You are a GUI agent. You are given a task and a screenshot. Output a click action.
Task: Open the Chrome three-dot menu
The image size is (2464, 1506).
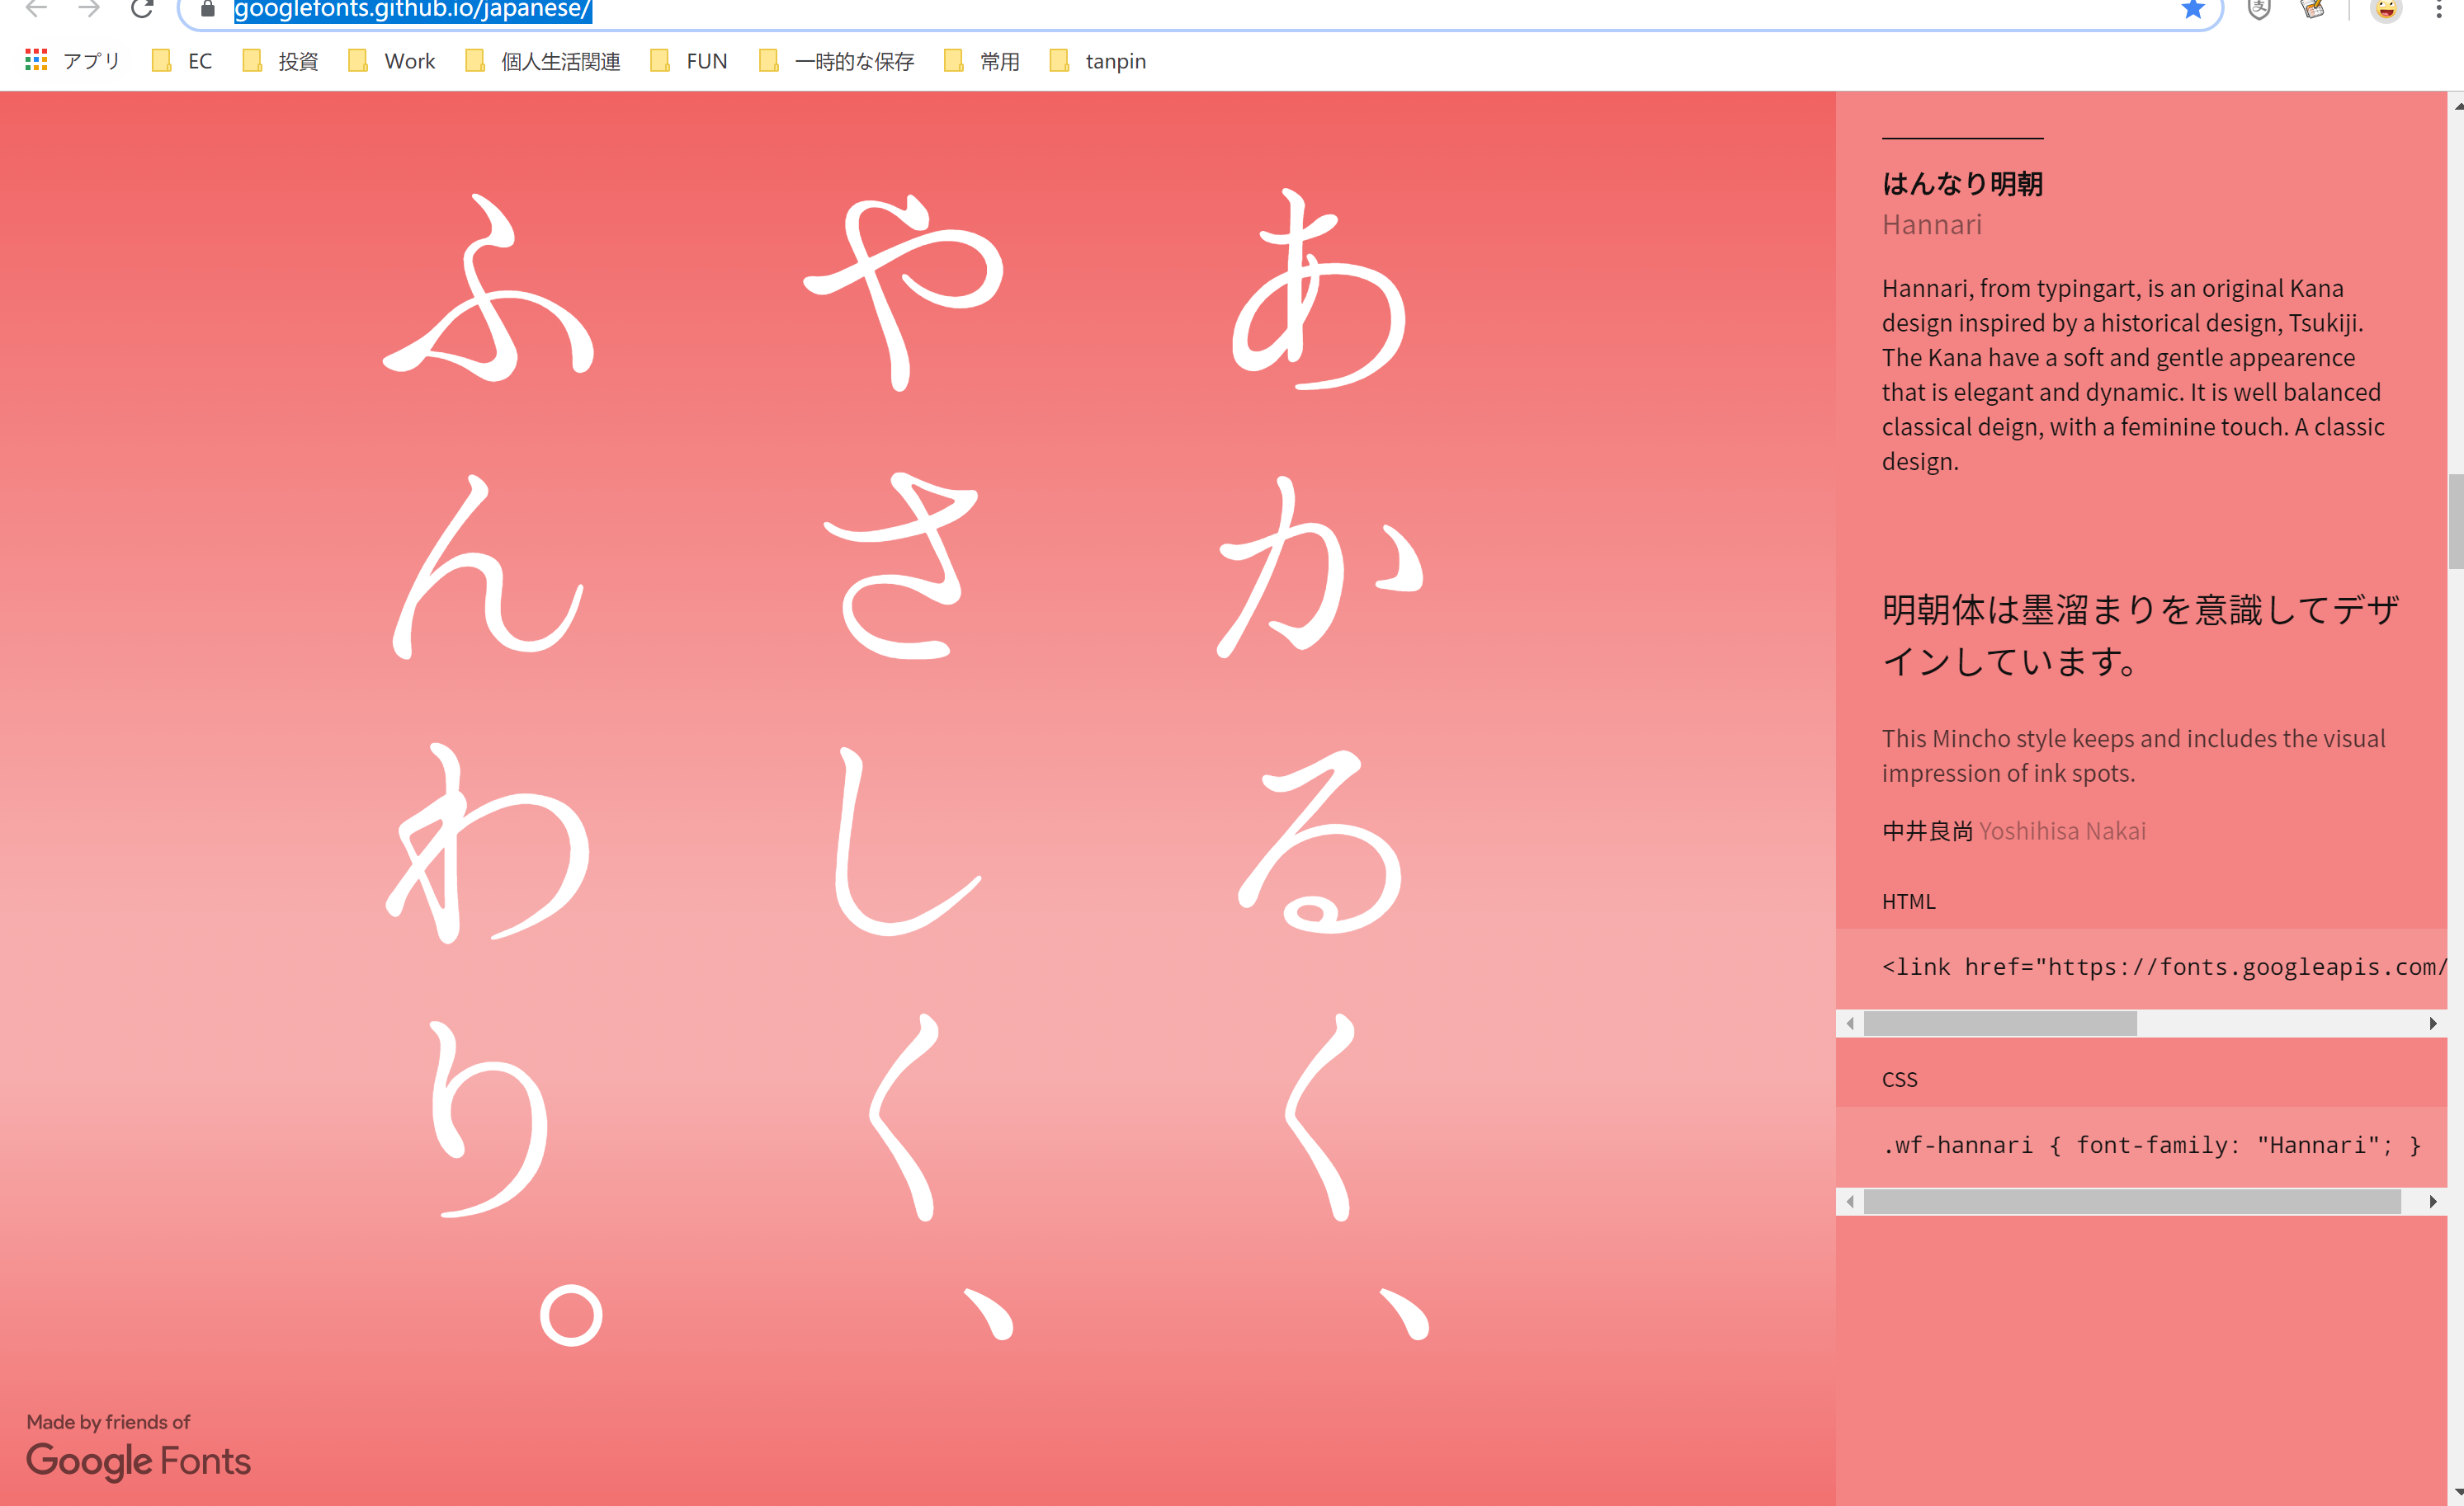(2439, 10)
